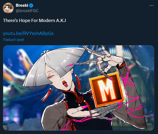The width and height of the screenshot is (158, 134).
Task: Click A.K.I's gray cone-shaped hair
Action: [x=53, y=66]
